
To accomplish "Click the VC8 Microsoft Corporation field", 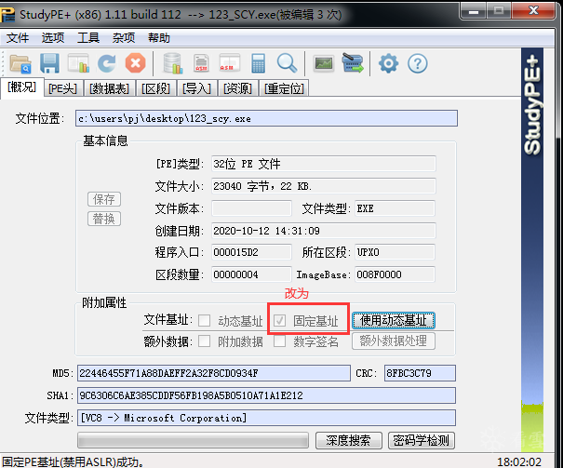I will (x=266, y=418).
